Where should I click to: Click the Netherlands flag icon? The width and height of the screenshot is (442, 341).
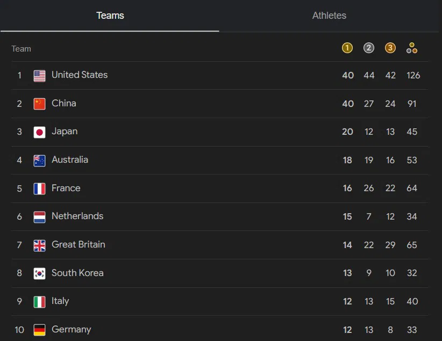(39, 217)
